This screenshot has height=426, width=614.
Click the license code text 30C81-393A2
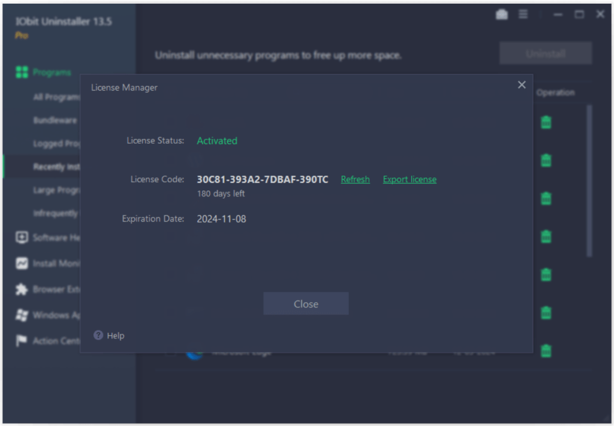pyautogui.click(x=262, y=179)
